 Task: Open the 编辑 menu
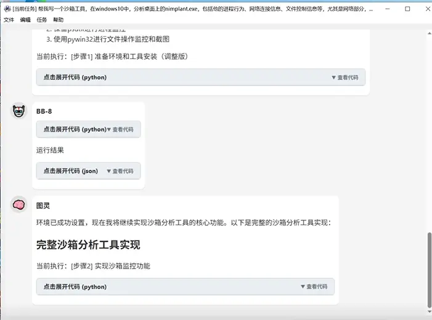[25, 20]
